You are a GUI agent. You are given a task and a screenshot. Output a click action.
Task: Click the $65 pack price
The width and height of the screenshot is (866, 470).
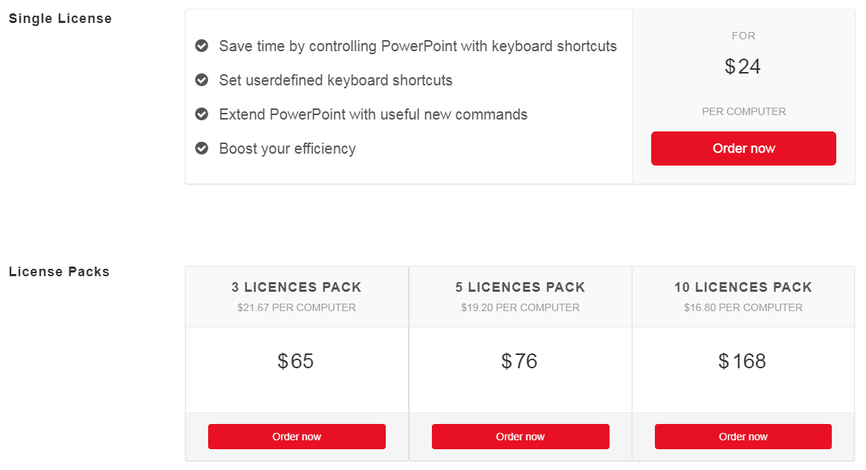[x=296, y=362]
